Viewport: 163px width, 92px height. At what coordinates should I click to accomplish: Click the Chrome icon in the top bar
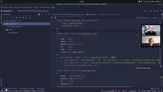[139, 2]
